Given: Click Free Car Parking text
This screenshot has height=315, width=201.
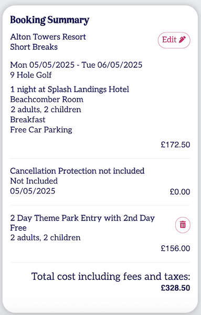Looking at the screenshot, I should [x=41, y=130].
